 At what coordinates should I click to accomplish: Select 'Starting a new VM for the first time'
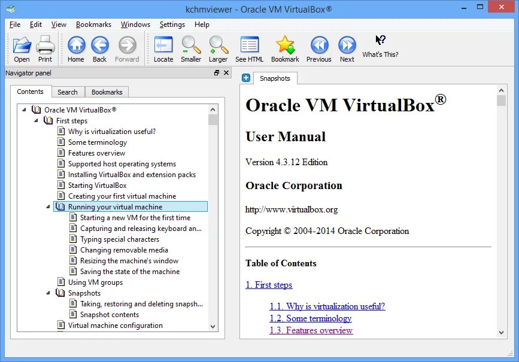pos(135,217)
